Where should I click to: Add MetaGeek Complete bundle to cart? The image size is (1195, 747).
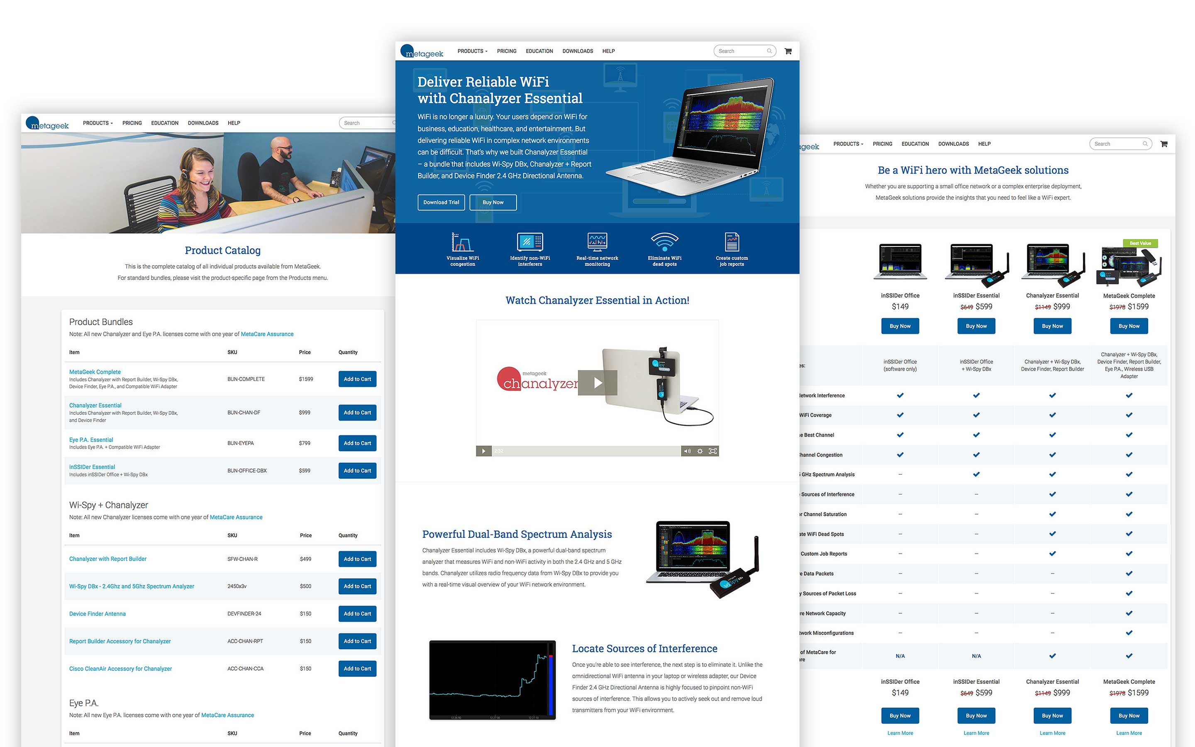point(357,379)
